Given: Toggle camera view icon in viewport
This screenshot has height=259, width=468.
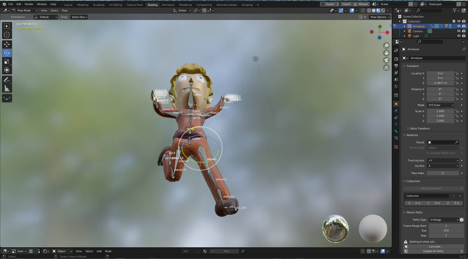Looking at the screenshot, I should tap(386, 60).
